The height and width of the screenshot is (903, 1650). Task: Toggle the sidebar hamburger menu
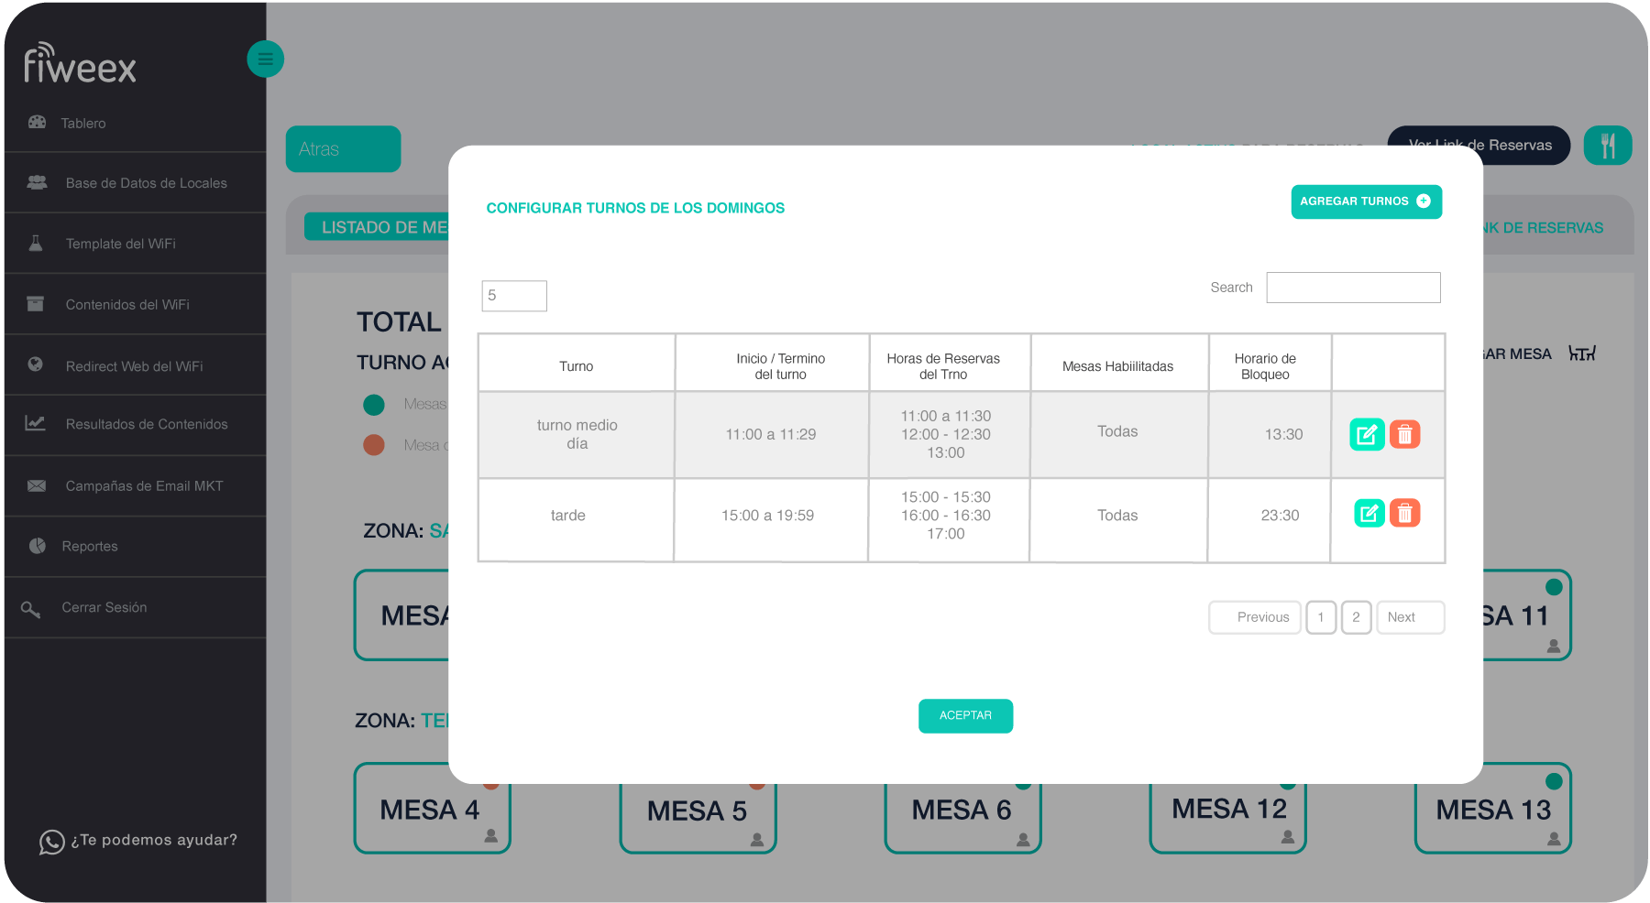pyautogui.click(x=265, y=60)
